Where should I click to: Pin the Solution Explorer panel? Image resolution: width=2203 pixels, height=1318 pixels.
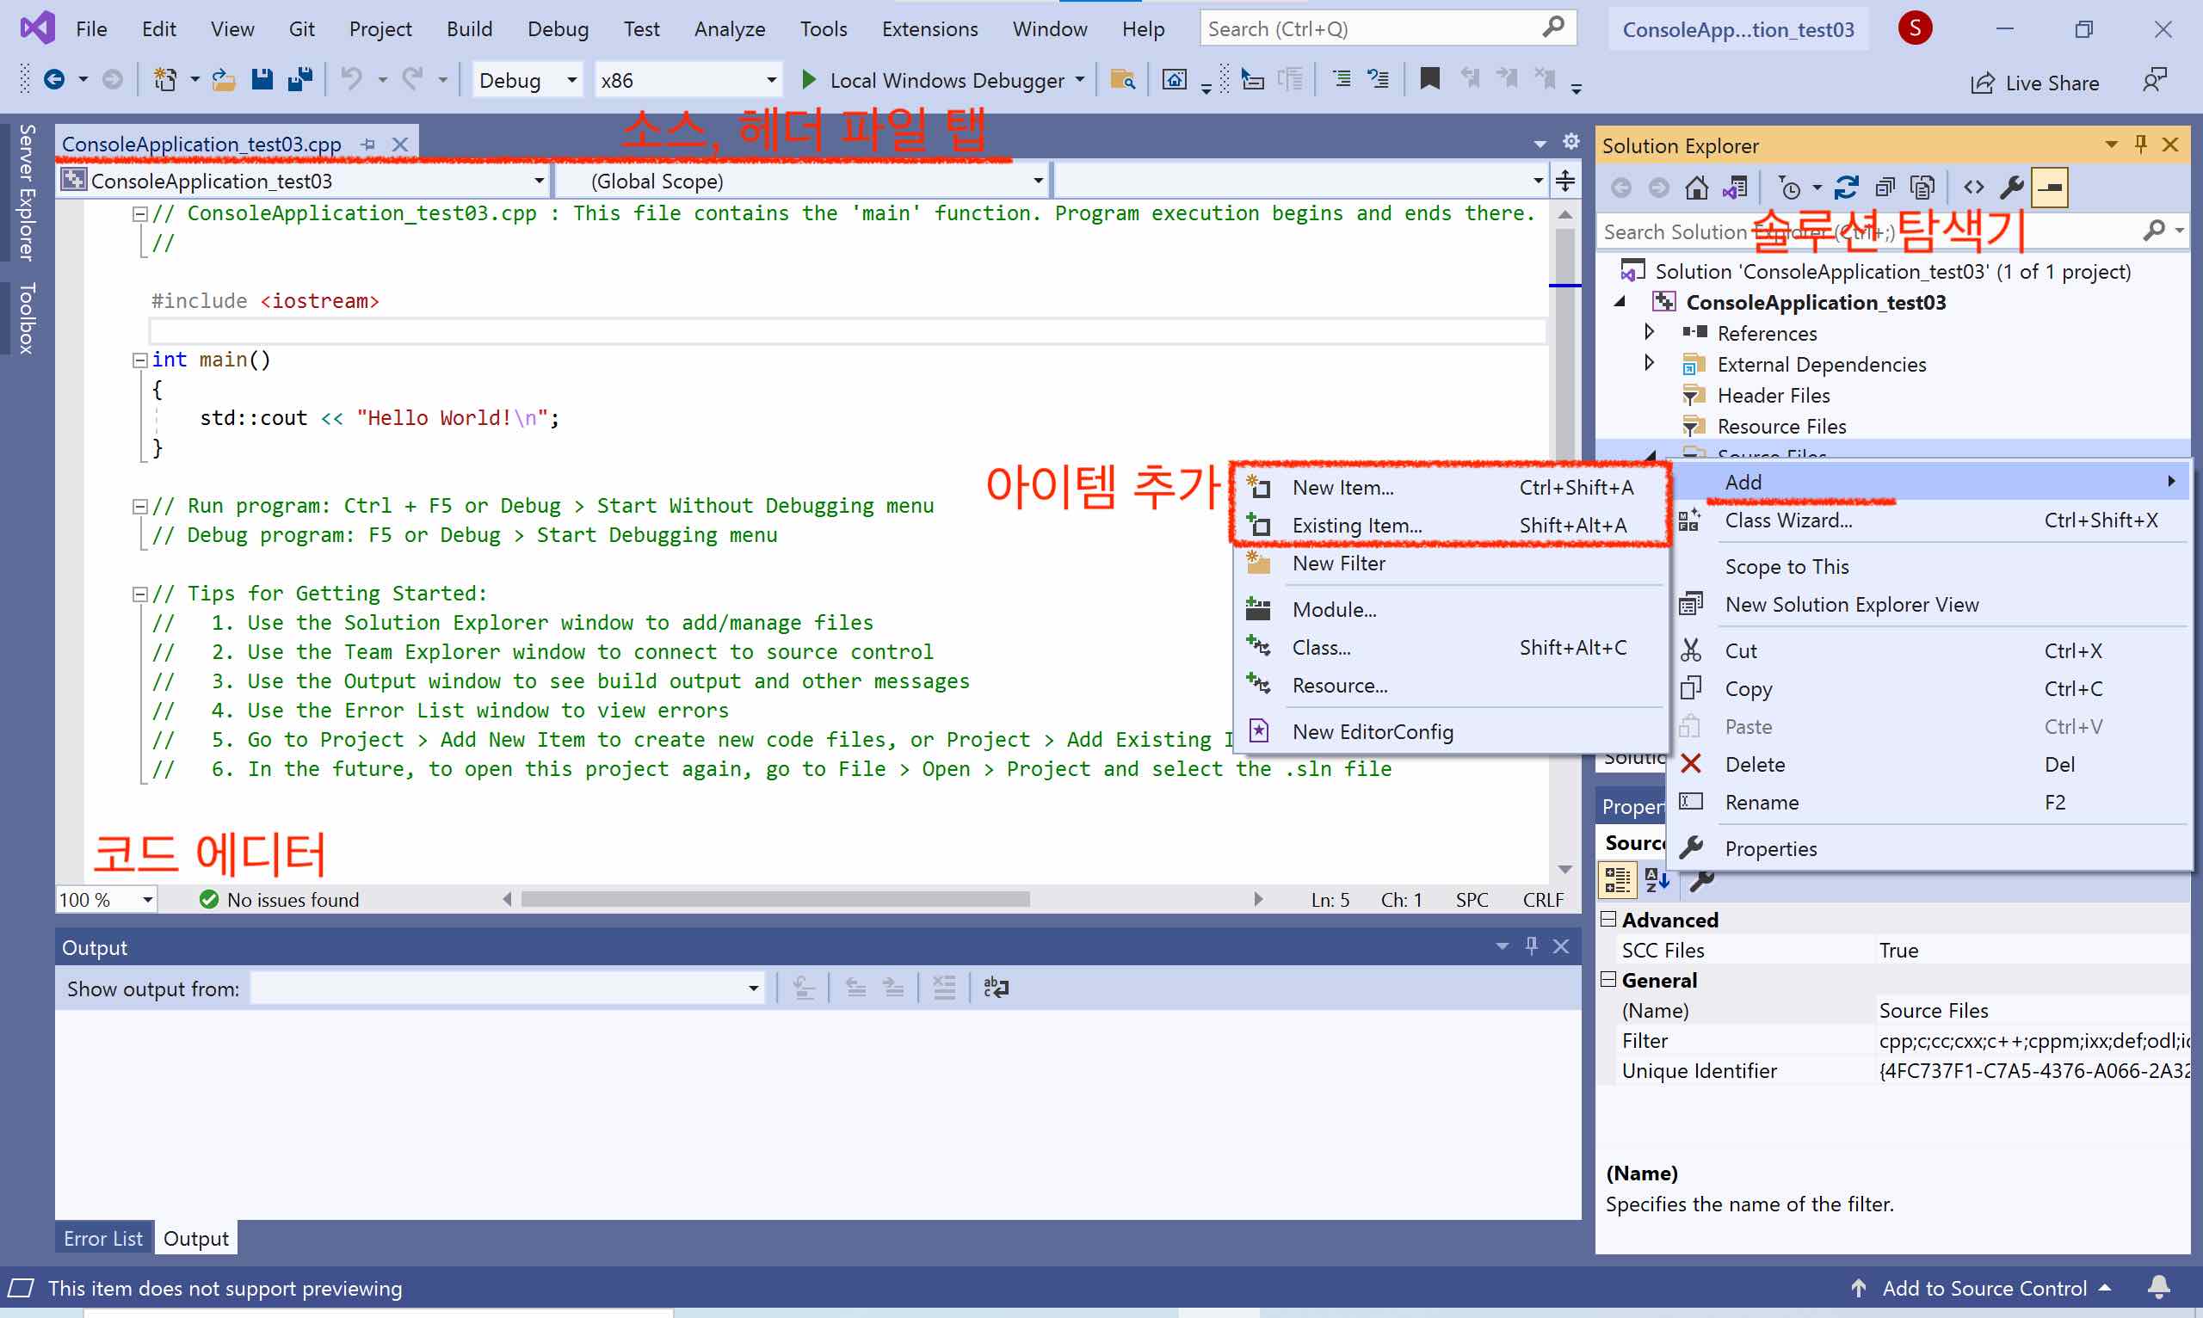coord(2141,144)
